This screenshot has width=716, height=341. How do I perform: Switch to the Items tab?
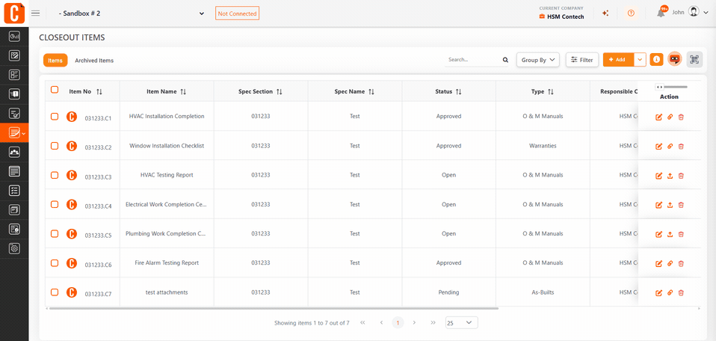click(x=55, y=61)
